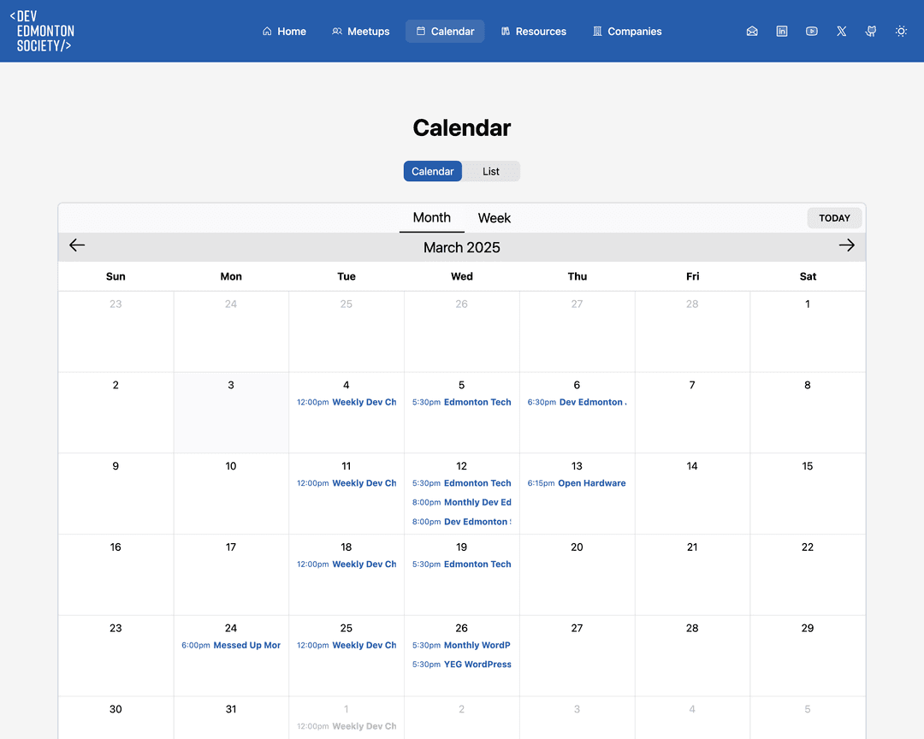Switch to List view
This screenshot has height=739, width=924.
[490, 171]
